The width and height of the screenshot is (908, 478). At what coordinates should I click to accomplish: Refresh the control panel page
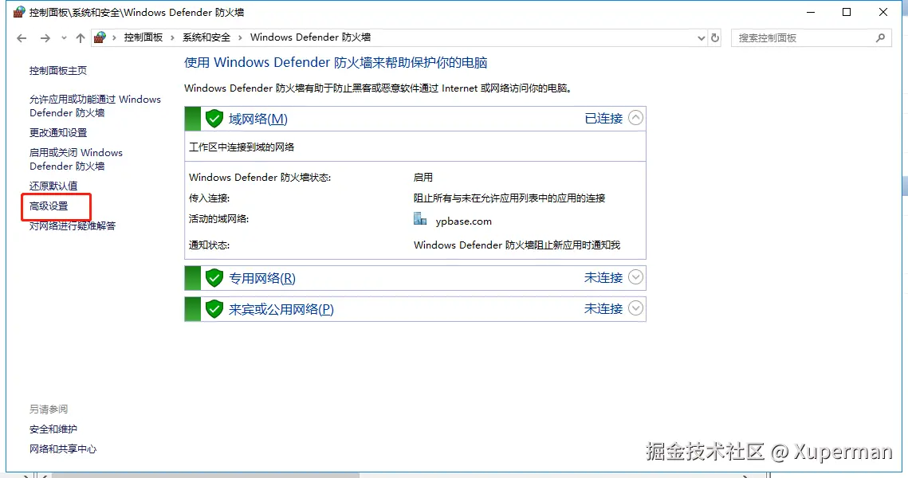coord(715,37)
